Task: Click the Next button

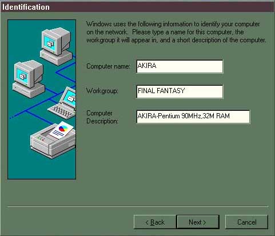Action: (x=198, y=222)
